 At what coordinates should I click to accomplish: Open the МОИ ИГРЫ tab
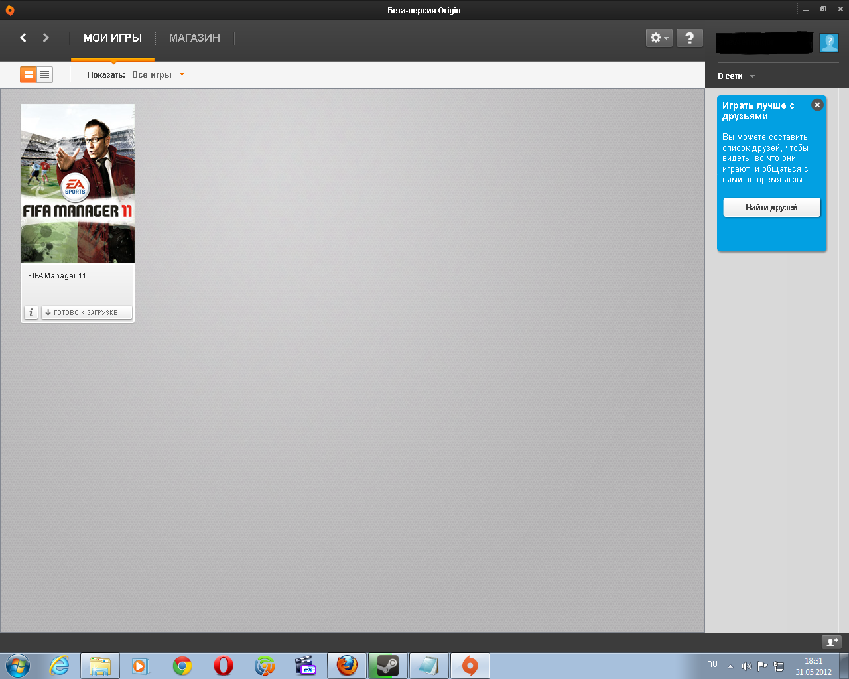point(113,38)
